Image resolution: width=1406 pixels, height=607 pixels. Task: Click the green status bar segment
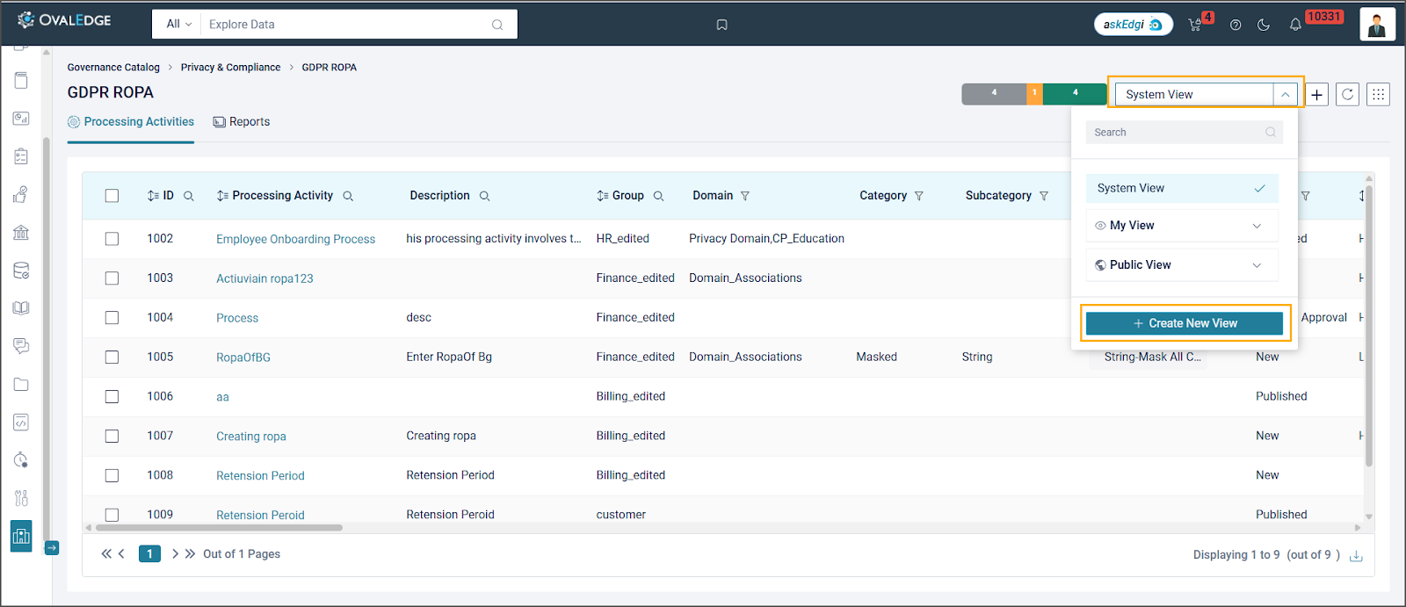pyautogui.click(x=1075, y=93)
